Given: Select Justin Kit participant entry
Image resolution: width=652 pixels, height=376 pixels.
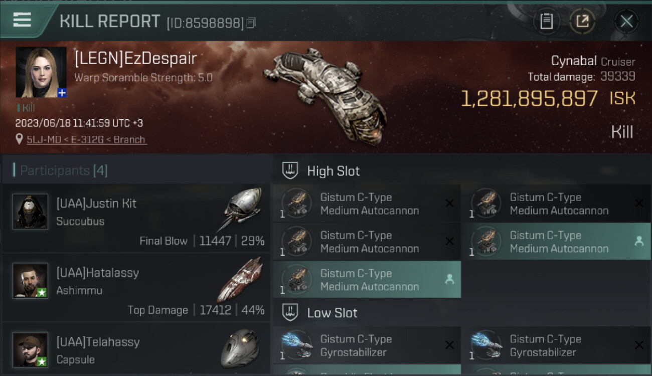Looking at the screenshot, I should [x=136, y=218].
